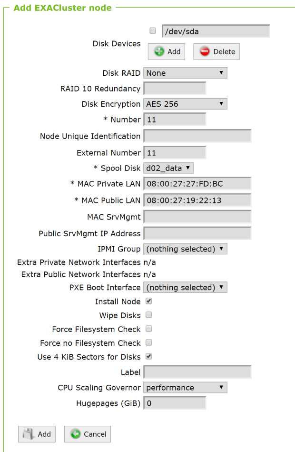Click the red minus Delete disk device button
Viewport: 295px width, 452px height.
216,51
